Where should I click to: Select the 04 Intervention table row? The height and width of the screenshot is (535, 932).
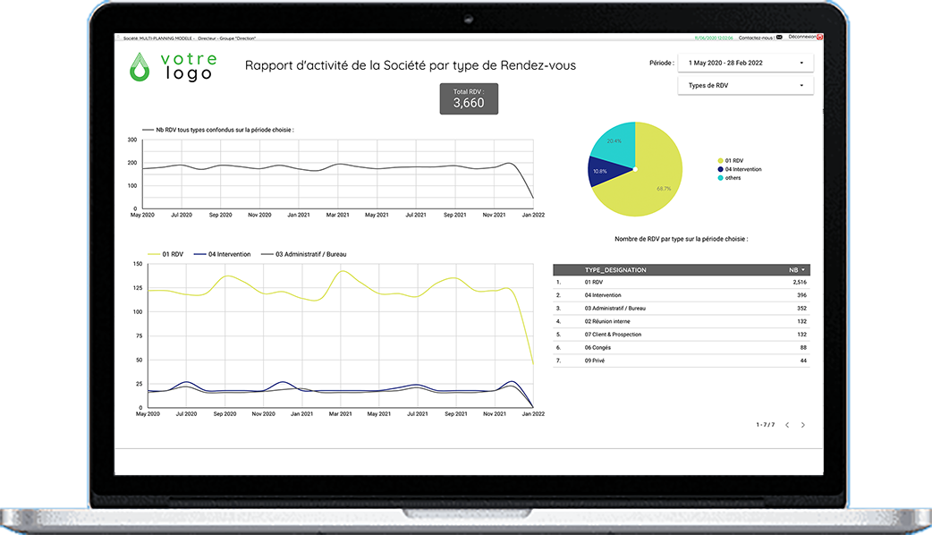[682, 295]
